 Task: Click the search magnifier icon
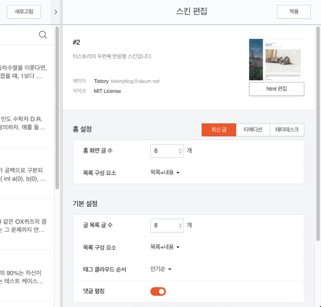[x=43, y=35]
